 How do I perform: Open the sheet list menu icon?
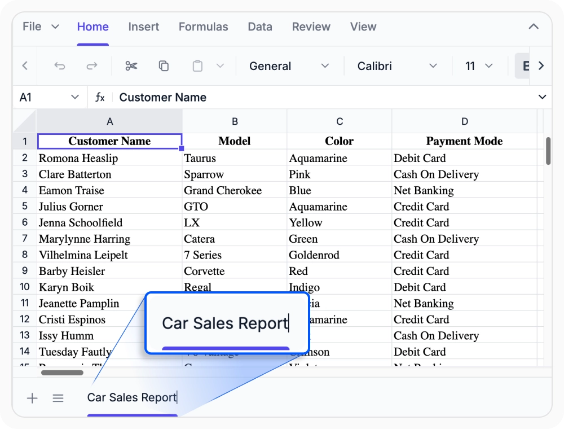58,398
